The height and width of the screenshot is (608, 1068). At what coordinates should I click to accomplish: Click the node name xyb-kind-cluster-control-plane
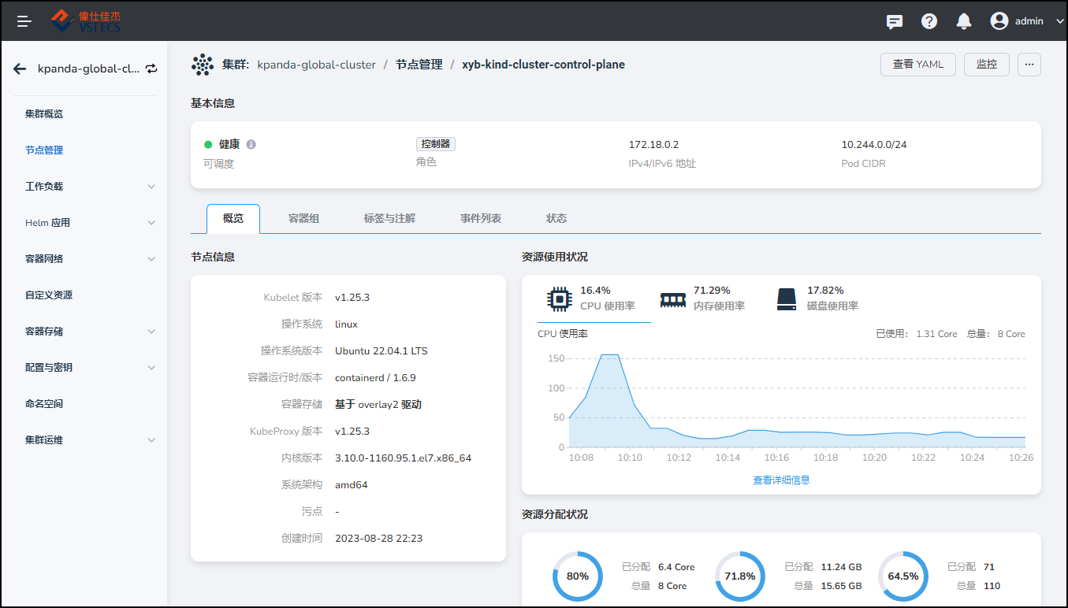point(543,65)
